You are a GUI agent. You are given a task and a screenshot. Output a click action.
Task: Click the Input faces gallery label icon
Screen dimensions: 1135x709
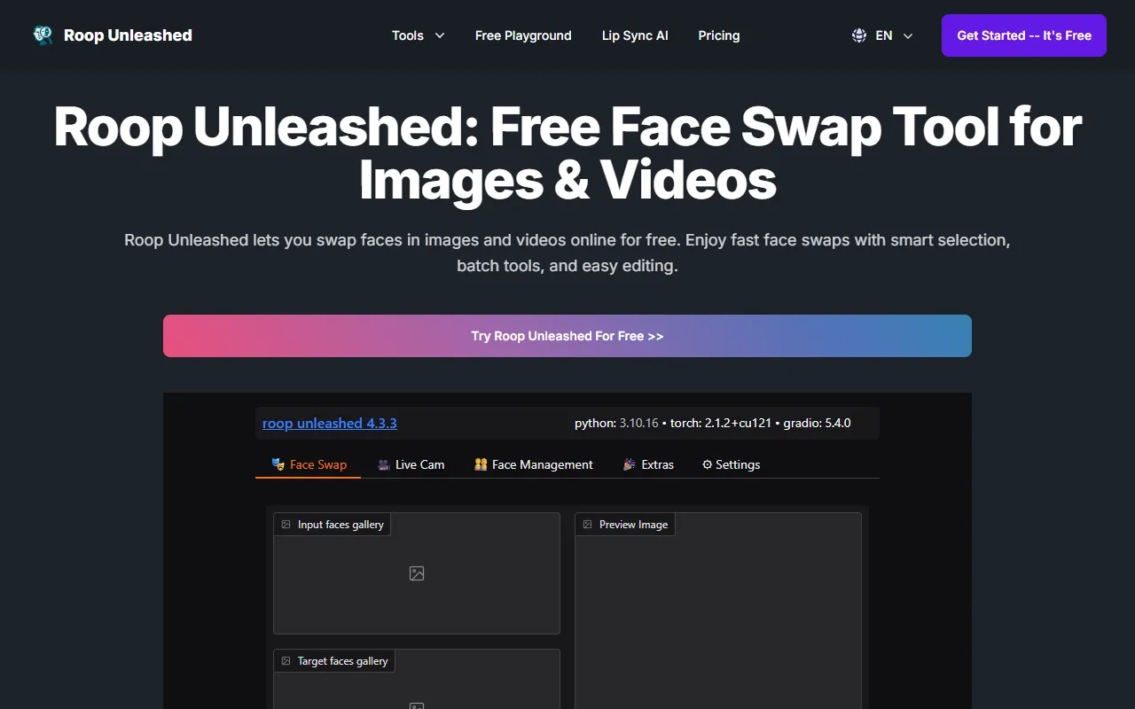click(286, 525)
